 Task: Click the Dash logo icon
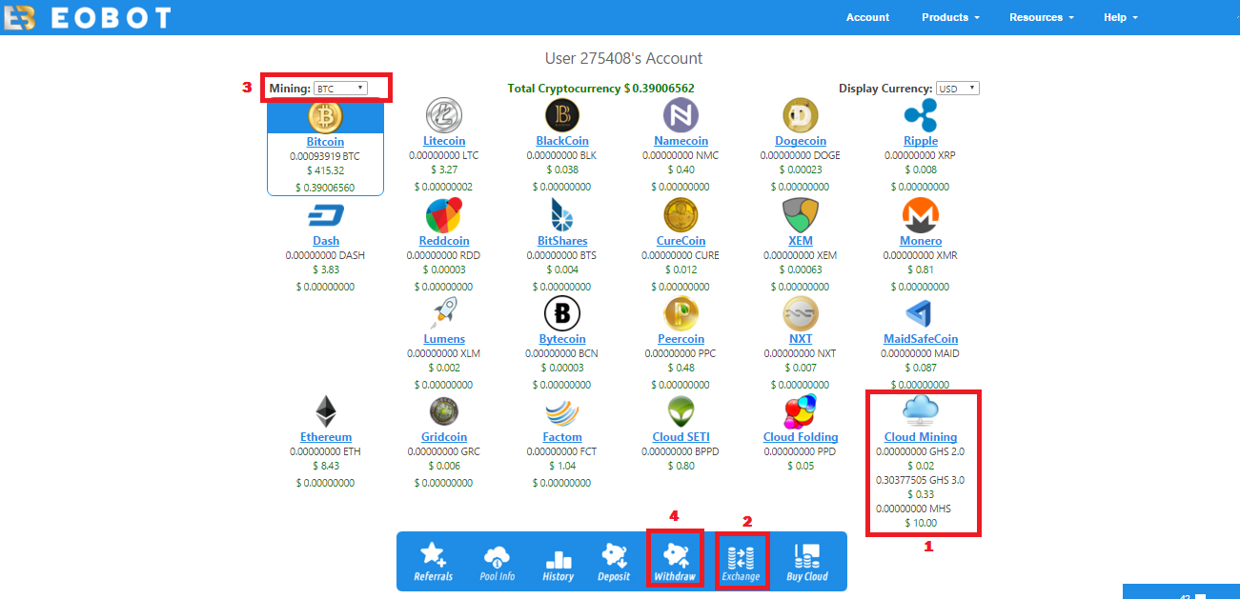click(325, 216)
